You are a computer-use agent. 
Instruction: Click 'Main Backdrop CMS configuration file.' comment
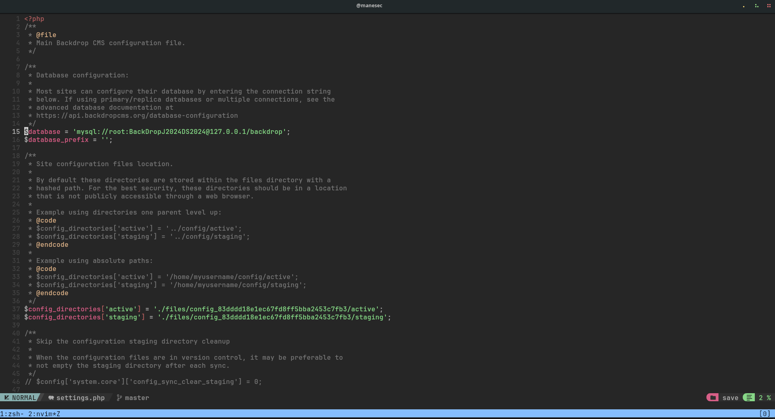point(111,43)
